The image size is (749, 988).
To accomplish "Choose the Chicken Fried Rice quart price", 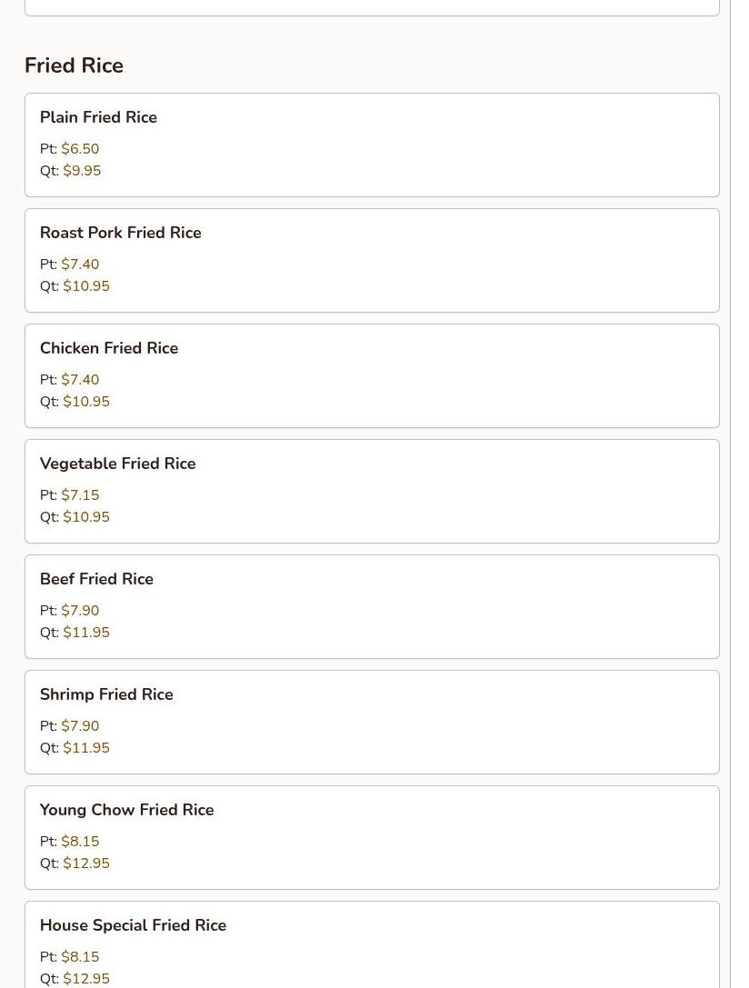I will point(86,402).
